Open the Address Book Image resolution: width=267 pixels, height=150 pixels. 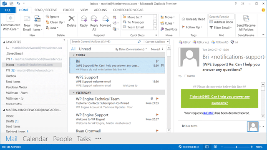point(221,22)
